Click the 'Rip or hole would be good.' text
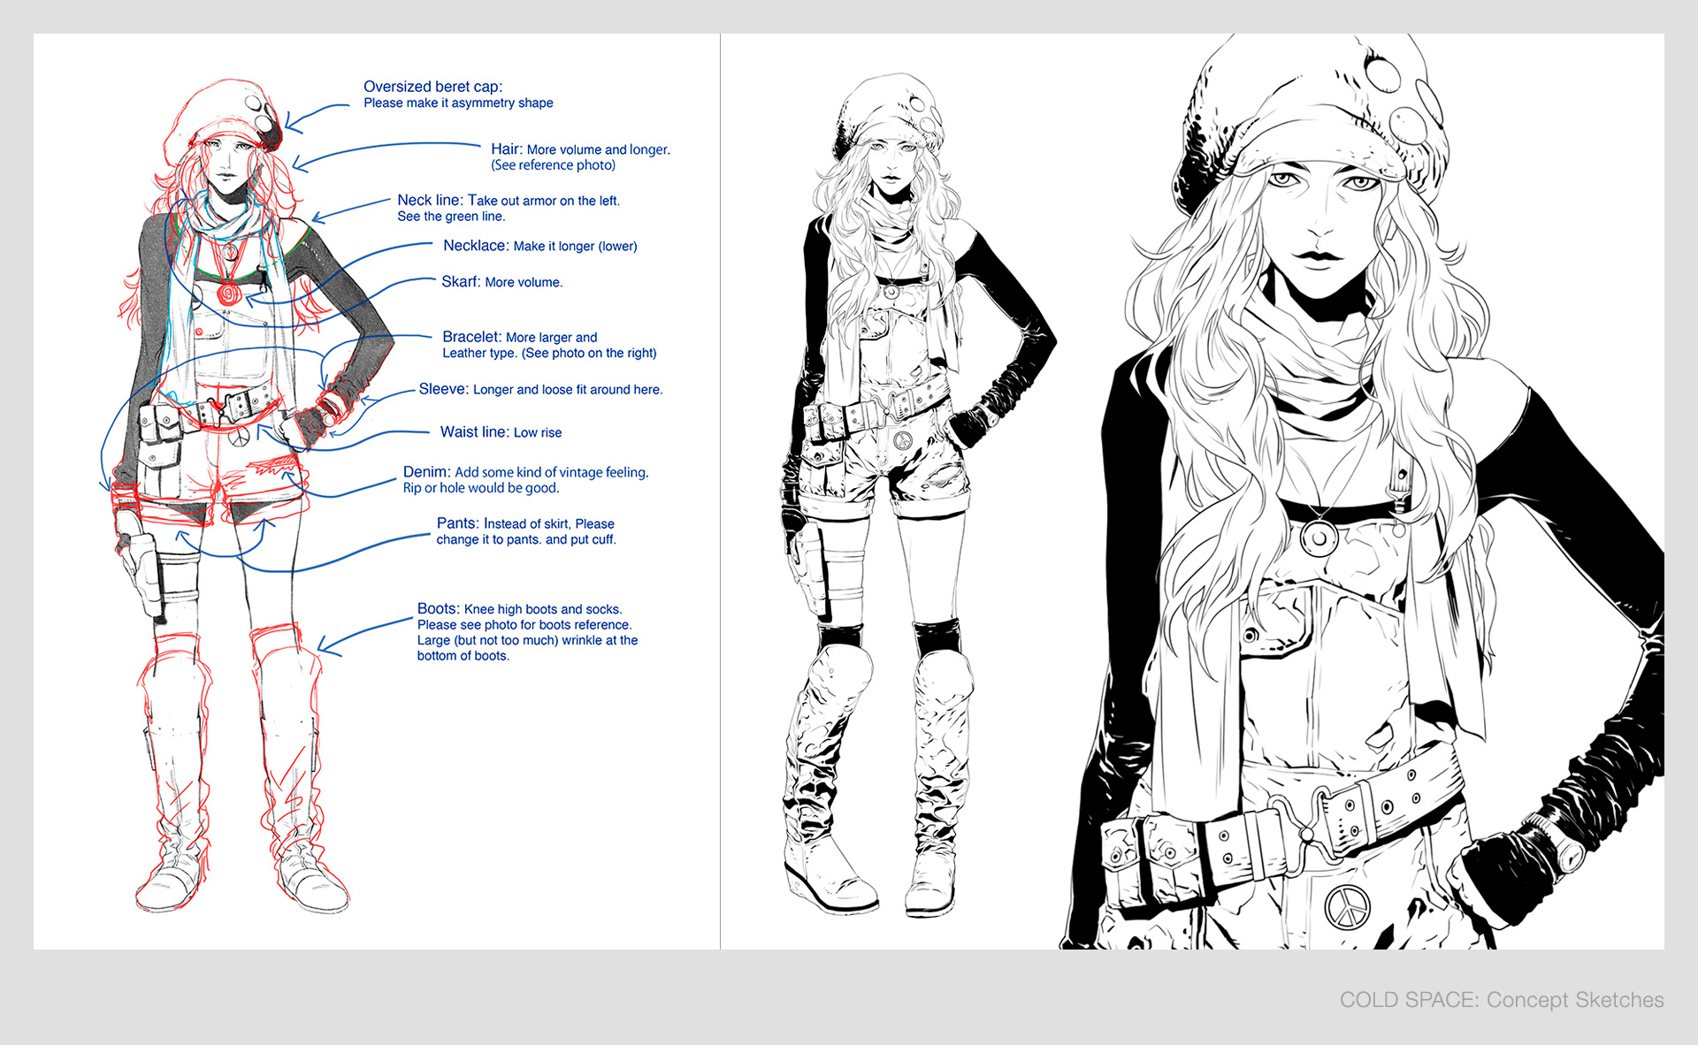This screenshot has width=1698, height=1045. coord(481,488)
